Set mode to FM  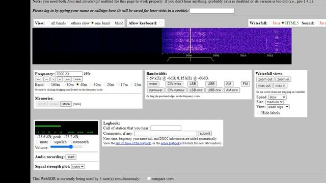tap(246, 84)
